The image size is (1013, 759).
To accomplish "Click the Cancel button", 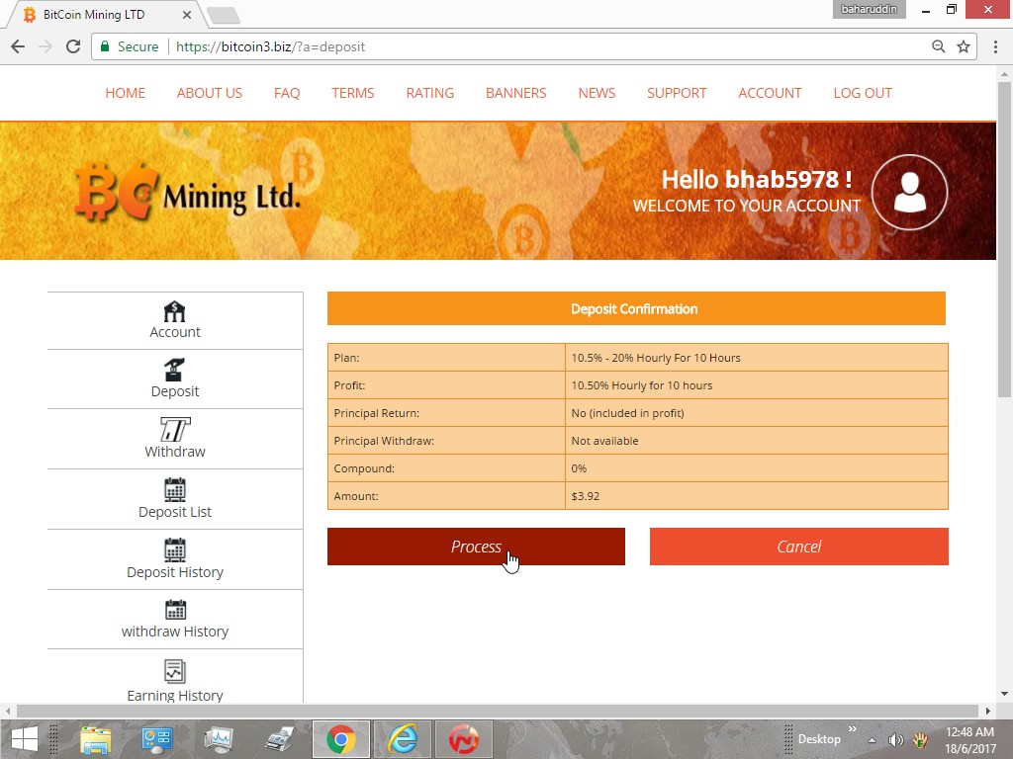I will (799, 547).
